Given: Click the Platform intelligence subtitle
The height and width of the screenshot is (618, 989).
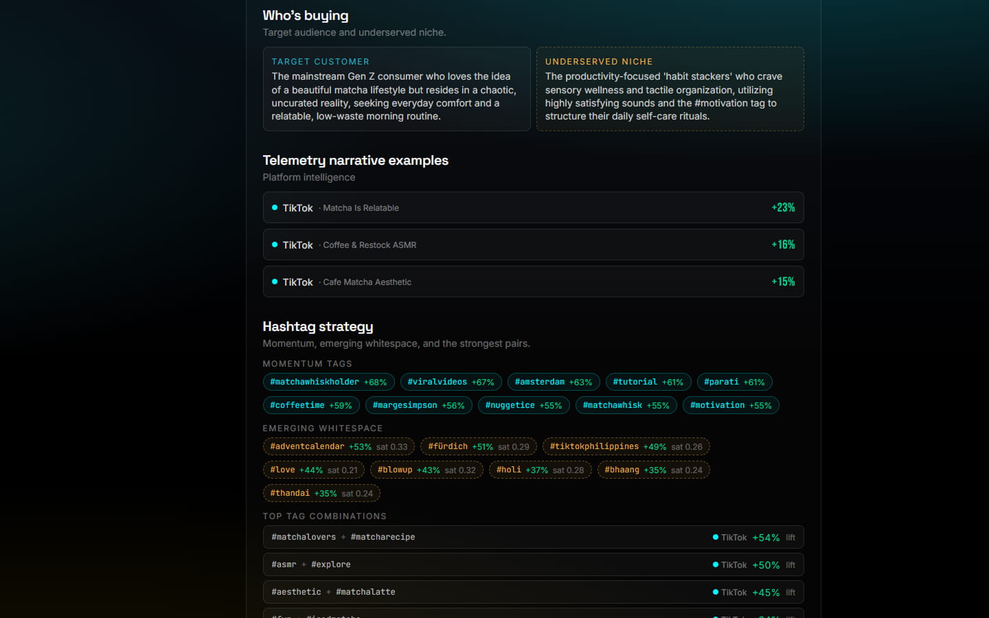Looking at the screenshot, I should point(309,177).
